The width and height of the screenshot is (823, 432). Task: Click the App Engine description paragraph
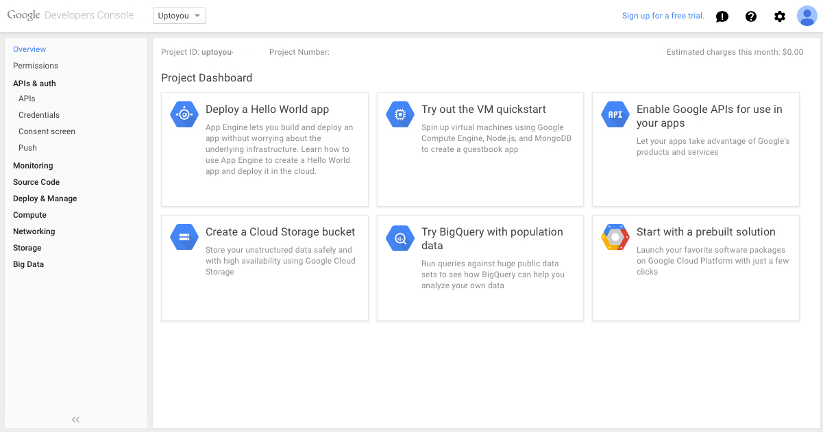click(x=280, y=149)
